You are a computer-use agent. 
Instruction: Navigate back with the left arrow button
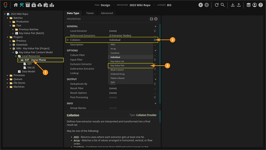201,5
